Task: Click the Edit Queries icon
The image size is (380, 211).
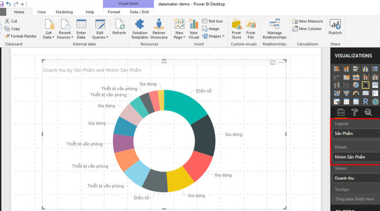Action: [100, 25]
